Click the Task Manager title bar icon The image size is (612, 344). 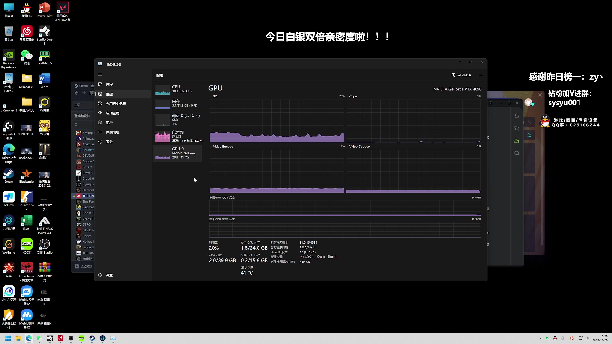pyautogui.click(x=100, y=64)
